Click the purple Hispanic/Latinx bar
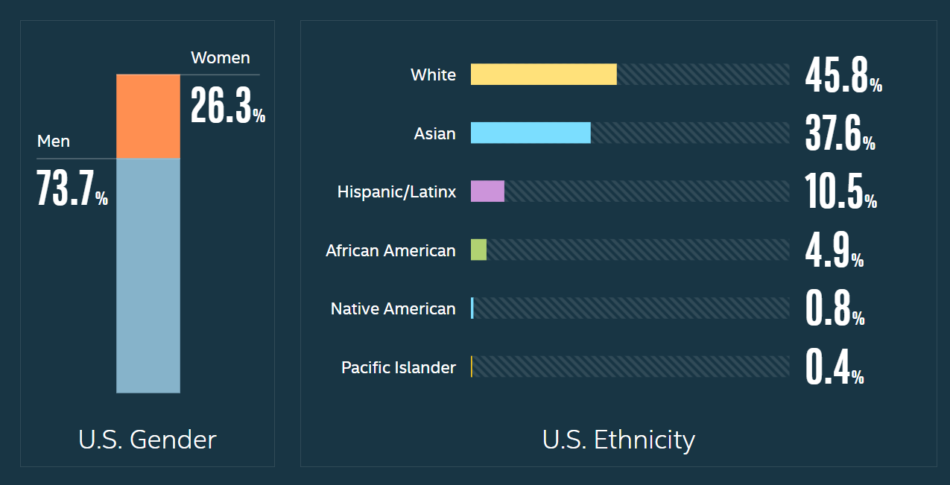 click(x=487, y=191)
